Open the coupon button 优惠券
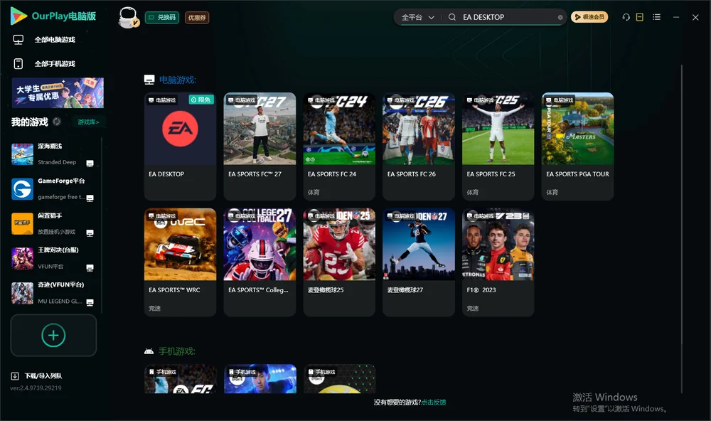The width and height of the screenshot is (711, 421). click(x=197, y=18)
